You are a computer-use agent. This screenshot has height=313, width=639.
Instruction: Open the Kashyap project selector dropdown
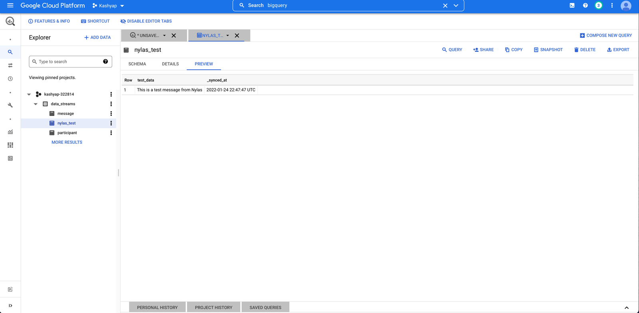(x=108, y=6)
